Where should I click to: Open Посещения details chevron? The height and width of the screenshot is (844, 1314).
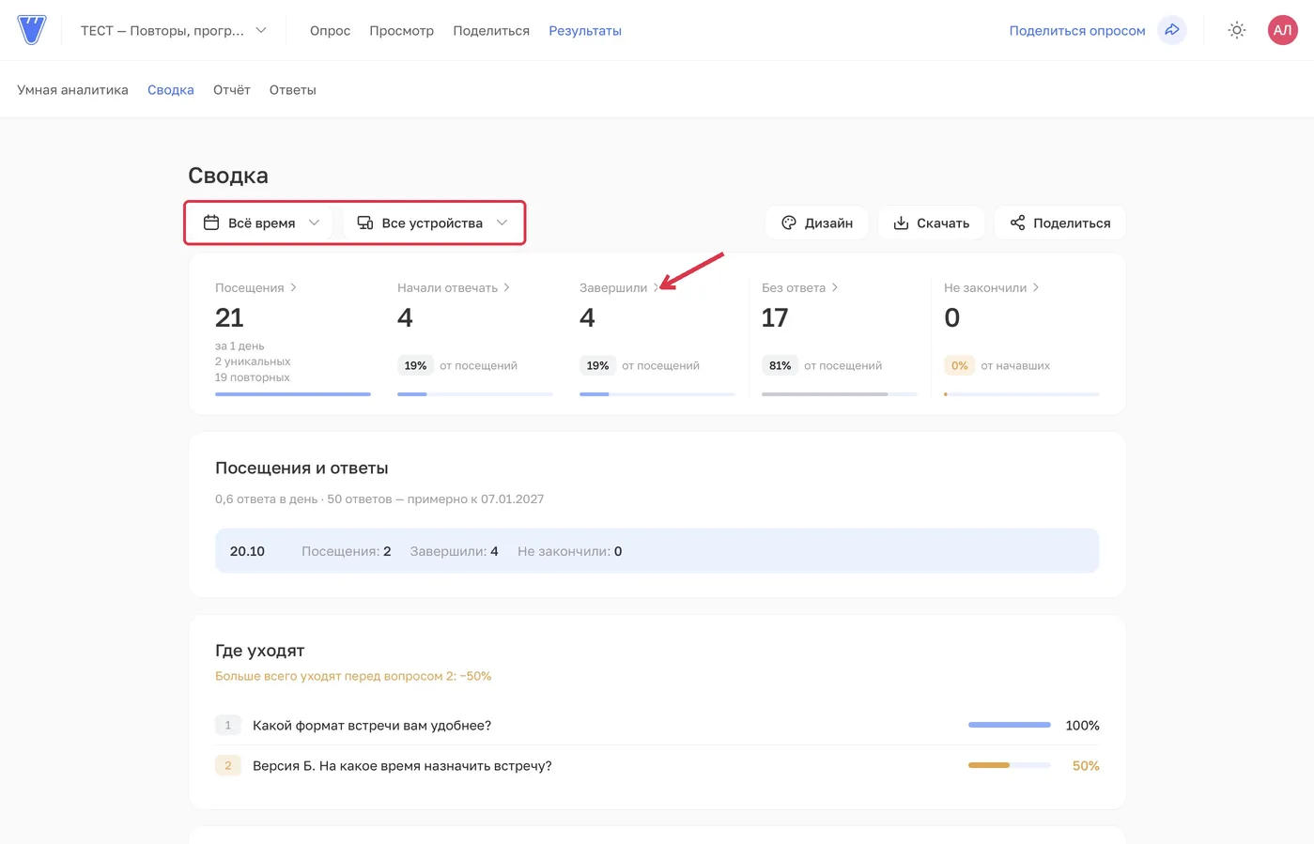(x=293, y=287)
